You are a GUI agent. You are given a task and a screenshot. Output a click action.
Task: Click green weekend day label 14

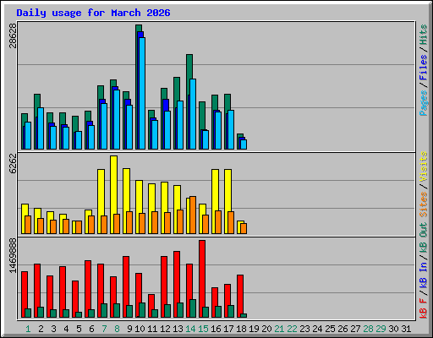[190, 329]
